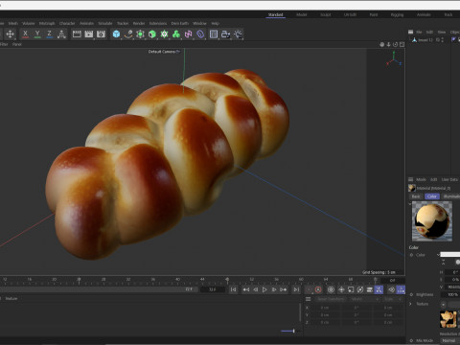Switch to Standard layout tab
This screenshot has height=345, width=460.
point(276,14)
